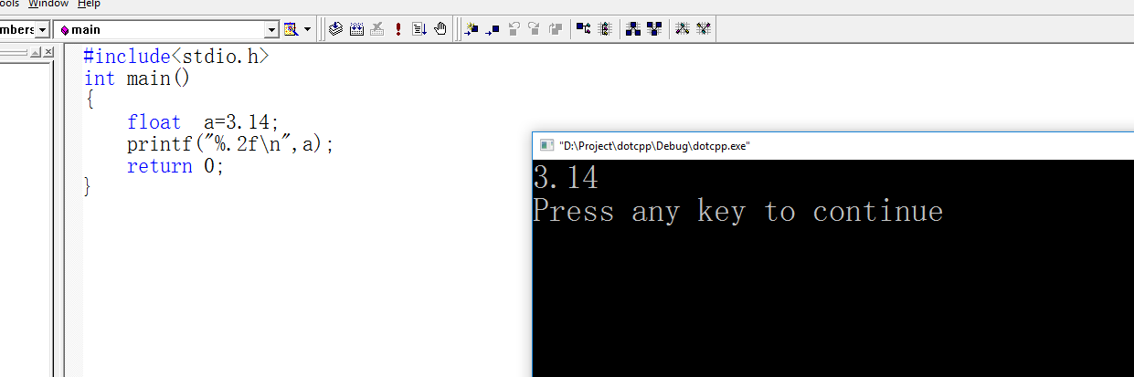
Task: Expand the members filter dropdown
Action: (x=42, y=29)
